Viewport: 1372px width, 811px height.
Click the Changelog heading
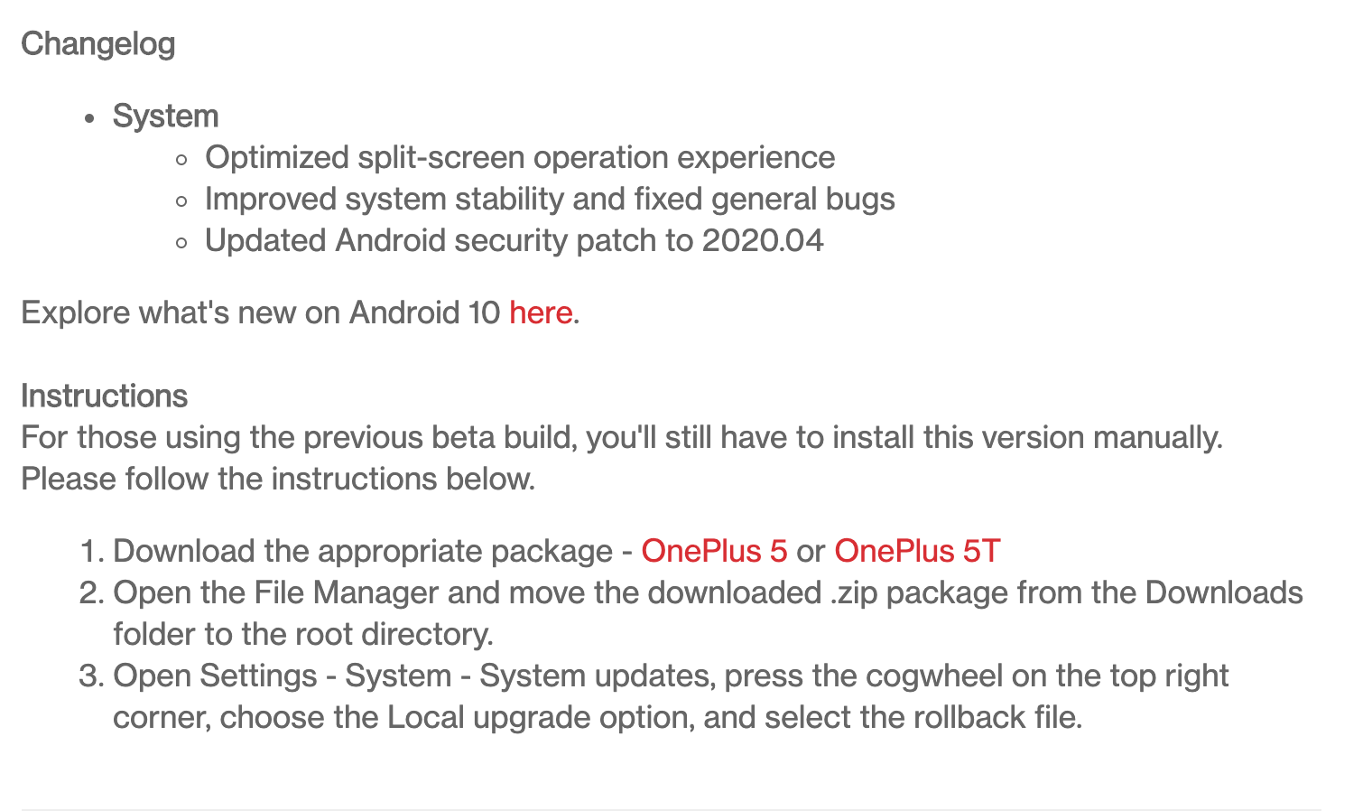tap(97, 43)
